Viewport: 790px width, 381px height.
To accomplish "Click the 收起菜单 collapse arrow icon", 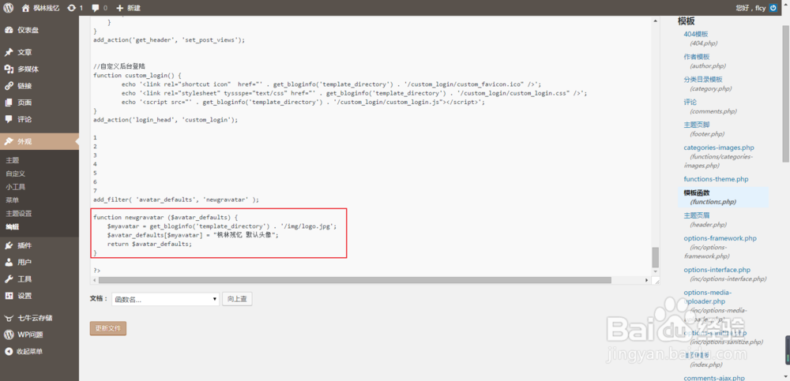I will click(x=9, y=351).
